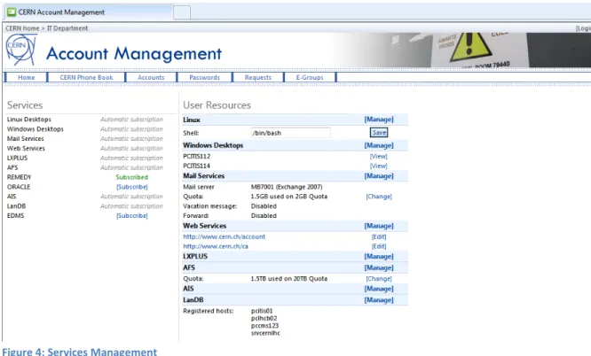The image size is (591, 356).
Task: Click registered host pclhcb02
Action: [264, 319]
